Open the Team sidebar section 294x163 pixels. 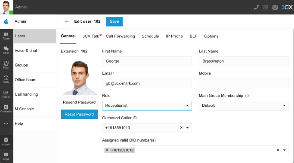click(x=6, y=36)
